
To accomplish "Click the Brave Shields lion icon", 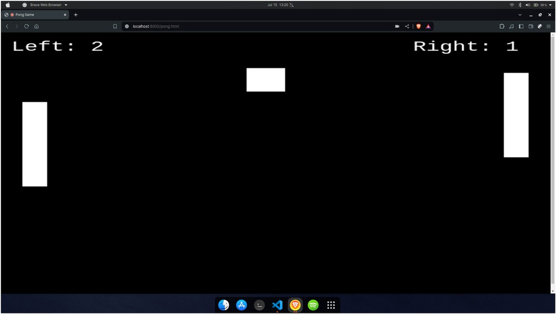I will pos(419,26).
